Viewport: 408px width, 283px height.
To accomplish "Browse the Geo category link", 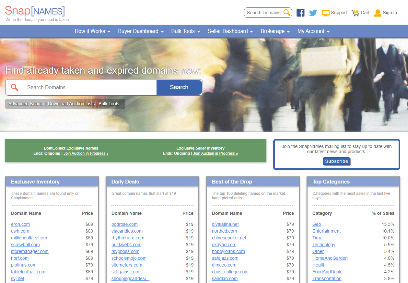I will click(x=316, y=224).
